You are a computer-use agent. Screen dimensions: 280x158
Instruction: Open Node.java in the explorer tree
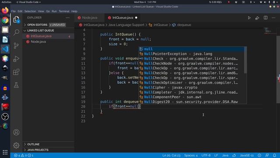pos(48,42)
